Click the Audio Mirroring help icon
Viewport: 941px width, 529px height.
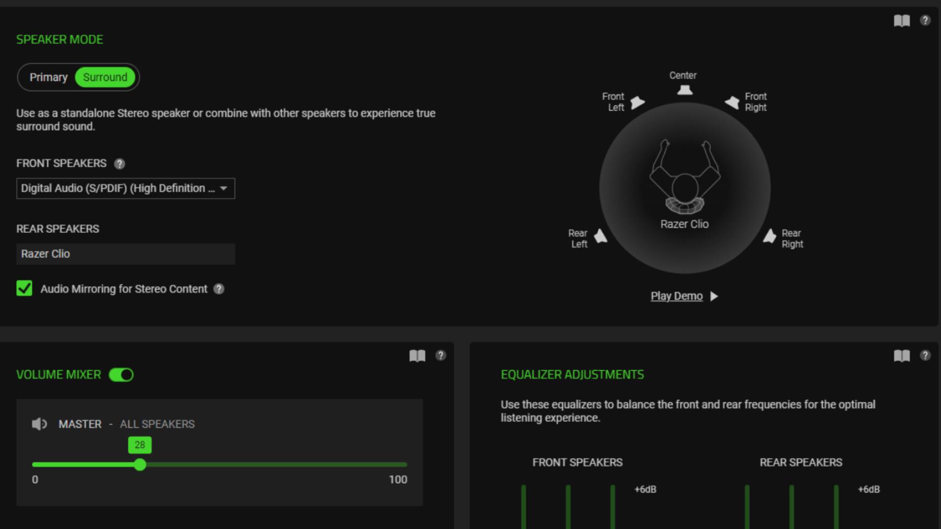click(x=219, y=289)
